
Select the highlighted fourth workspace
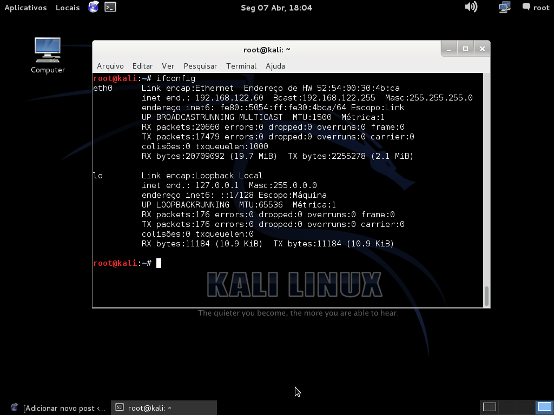click(544, 407)
